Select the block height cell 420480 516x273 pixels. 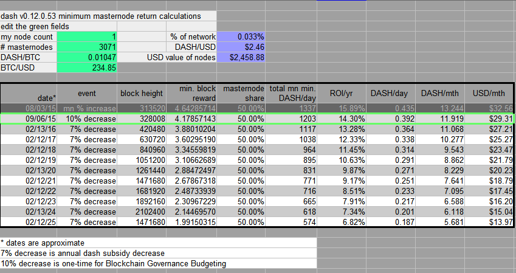point(142,129)
